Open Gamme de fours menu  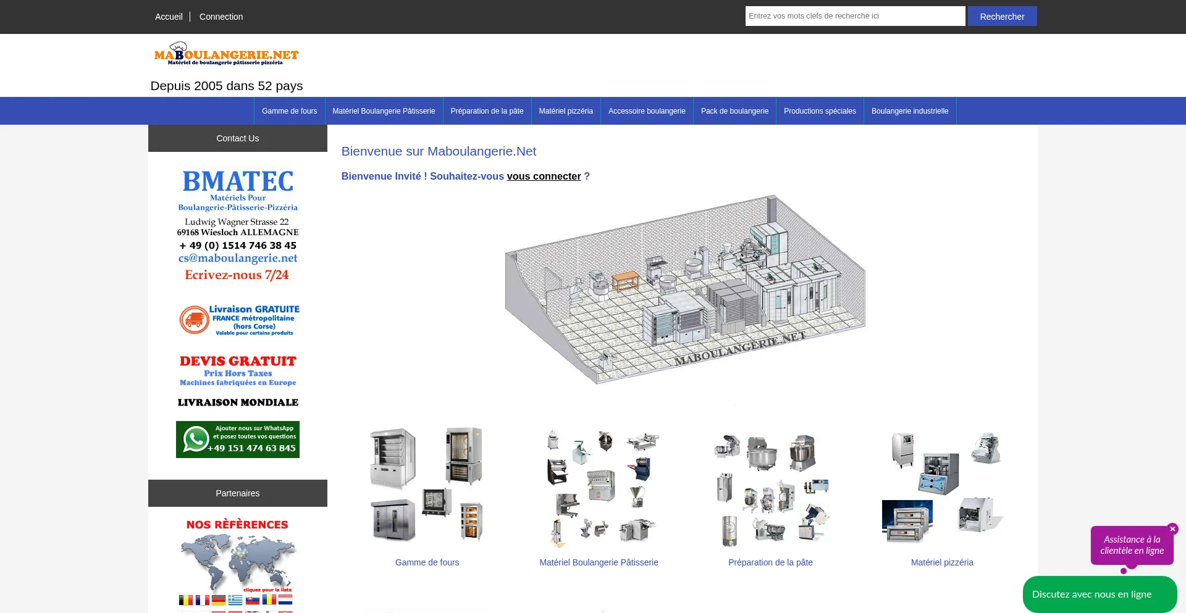289,111
